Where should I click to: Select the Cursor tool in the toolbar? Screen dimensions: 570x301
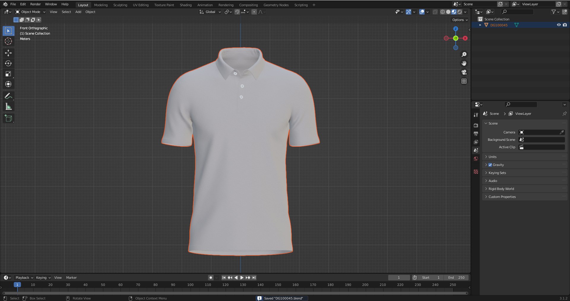pyautogui.click(x=8, y=41)
